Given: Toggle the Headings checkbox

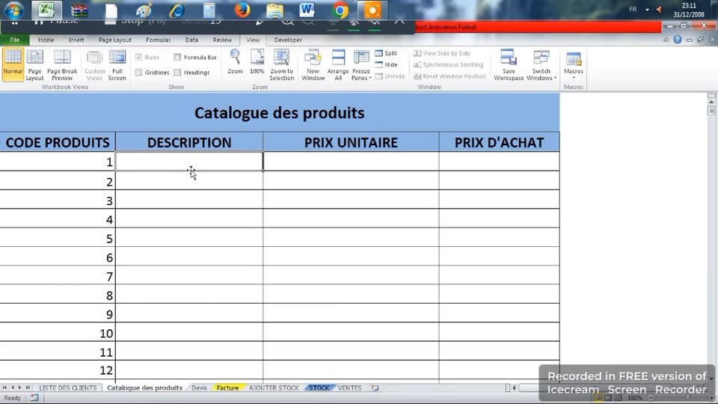Looking at the screenshot, I should pyautogui.click(x=177, y=73).
